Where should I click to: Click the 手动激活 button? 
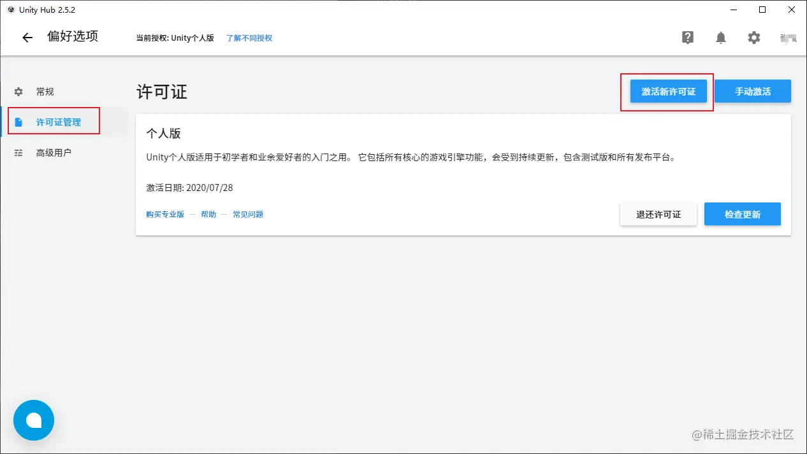(753, 92)
